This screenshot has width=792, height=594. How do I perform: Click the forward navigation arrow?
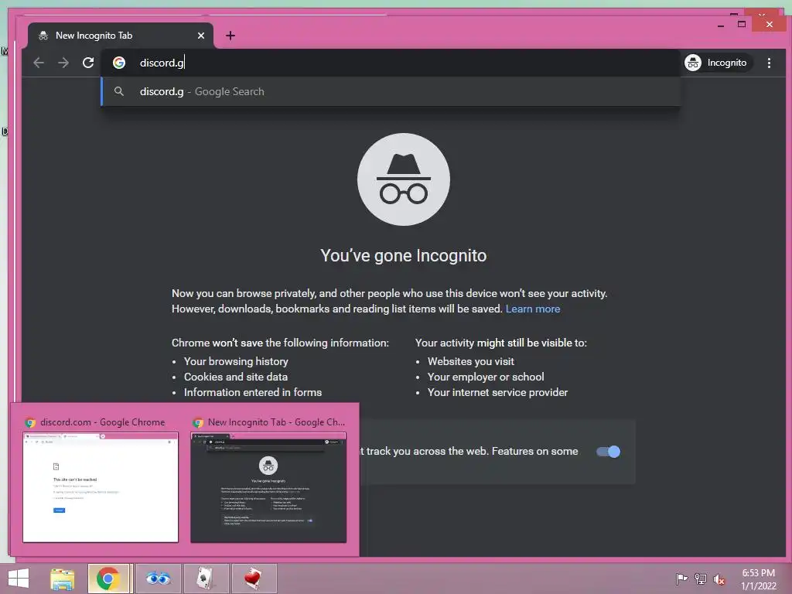[63, 63]
